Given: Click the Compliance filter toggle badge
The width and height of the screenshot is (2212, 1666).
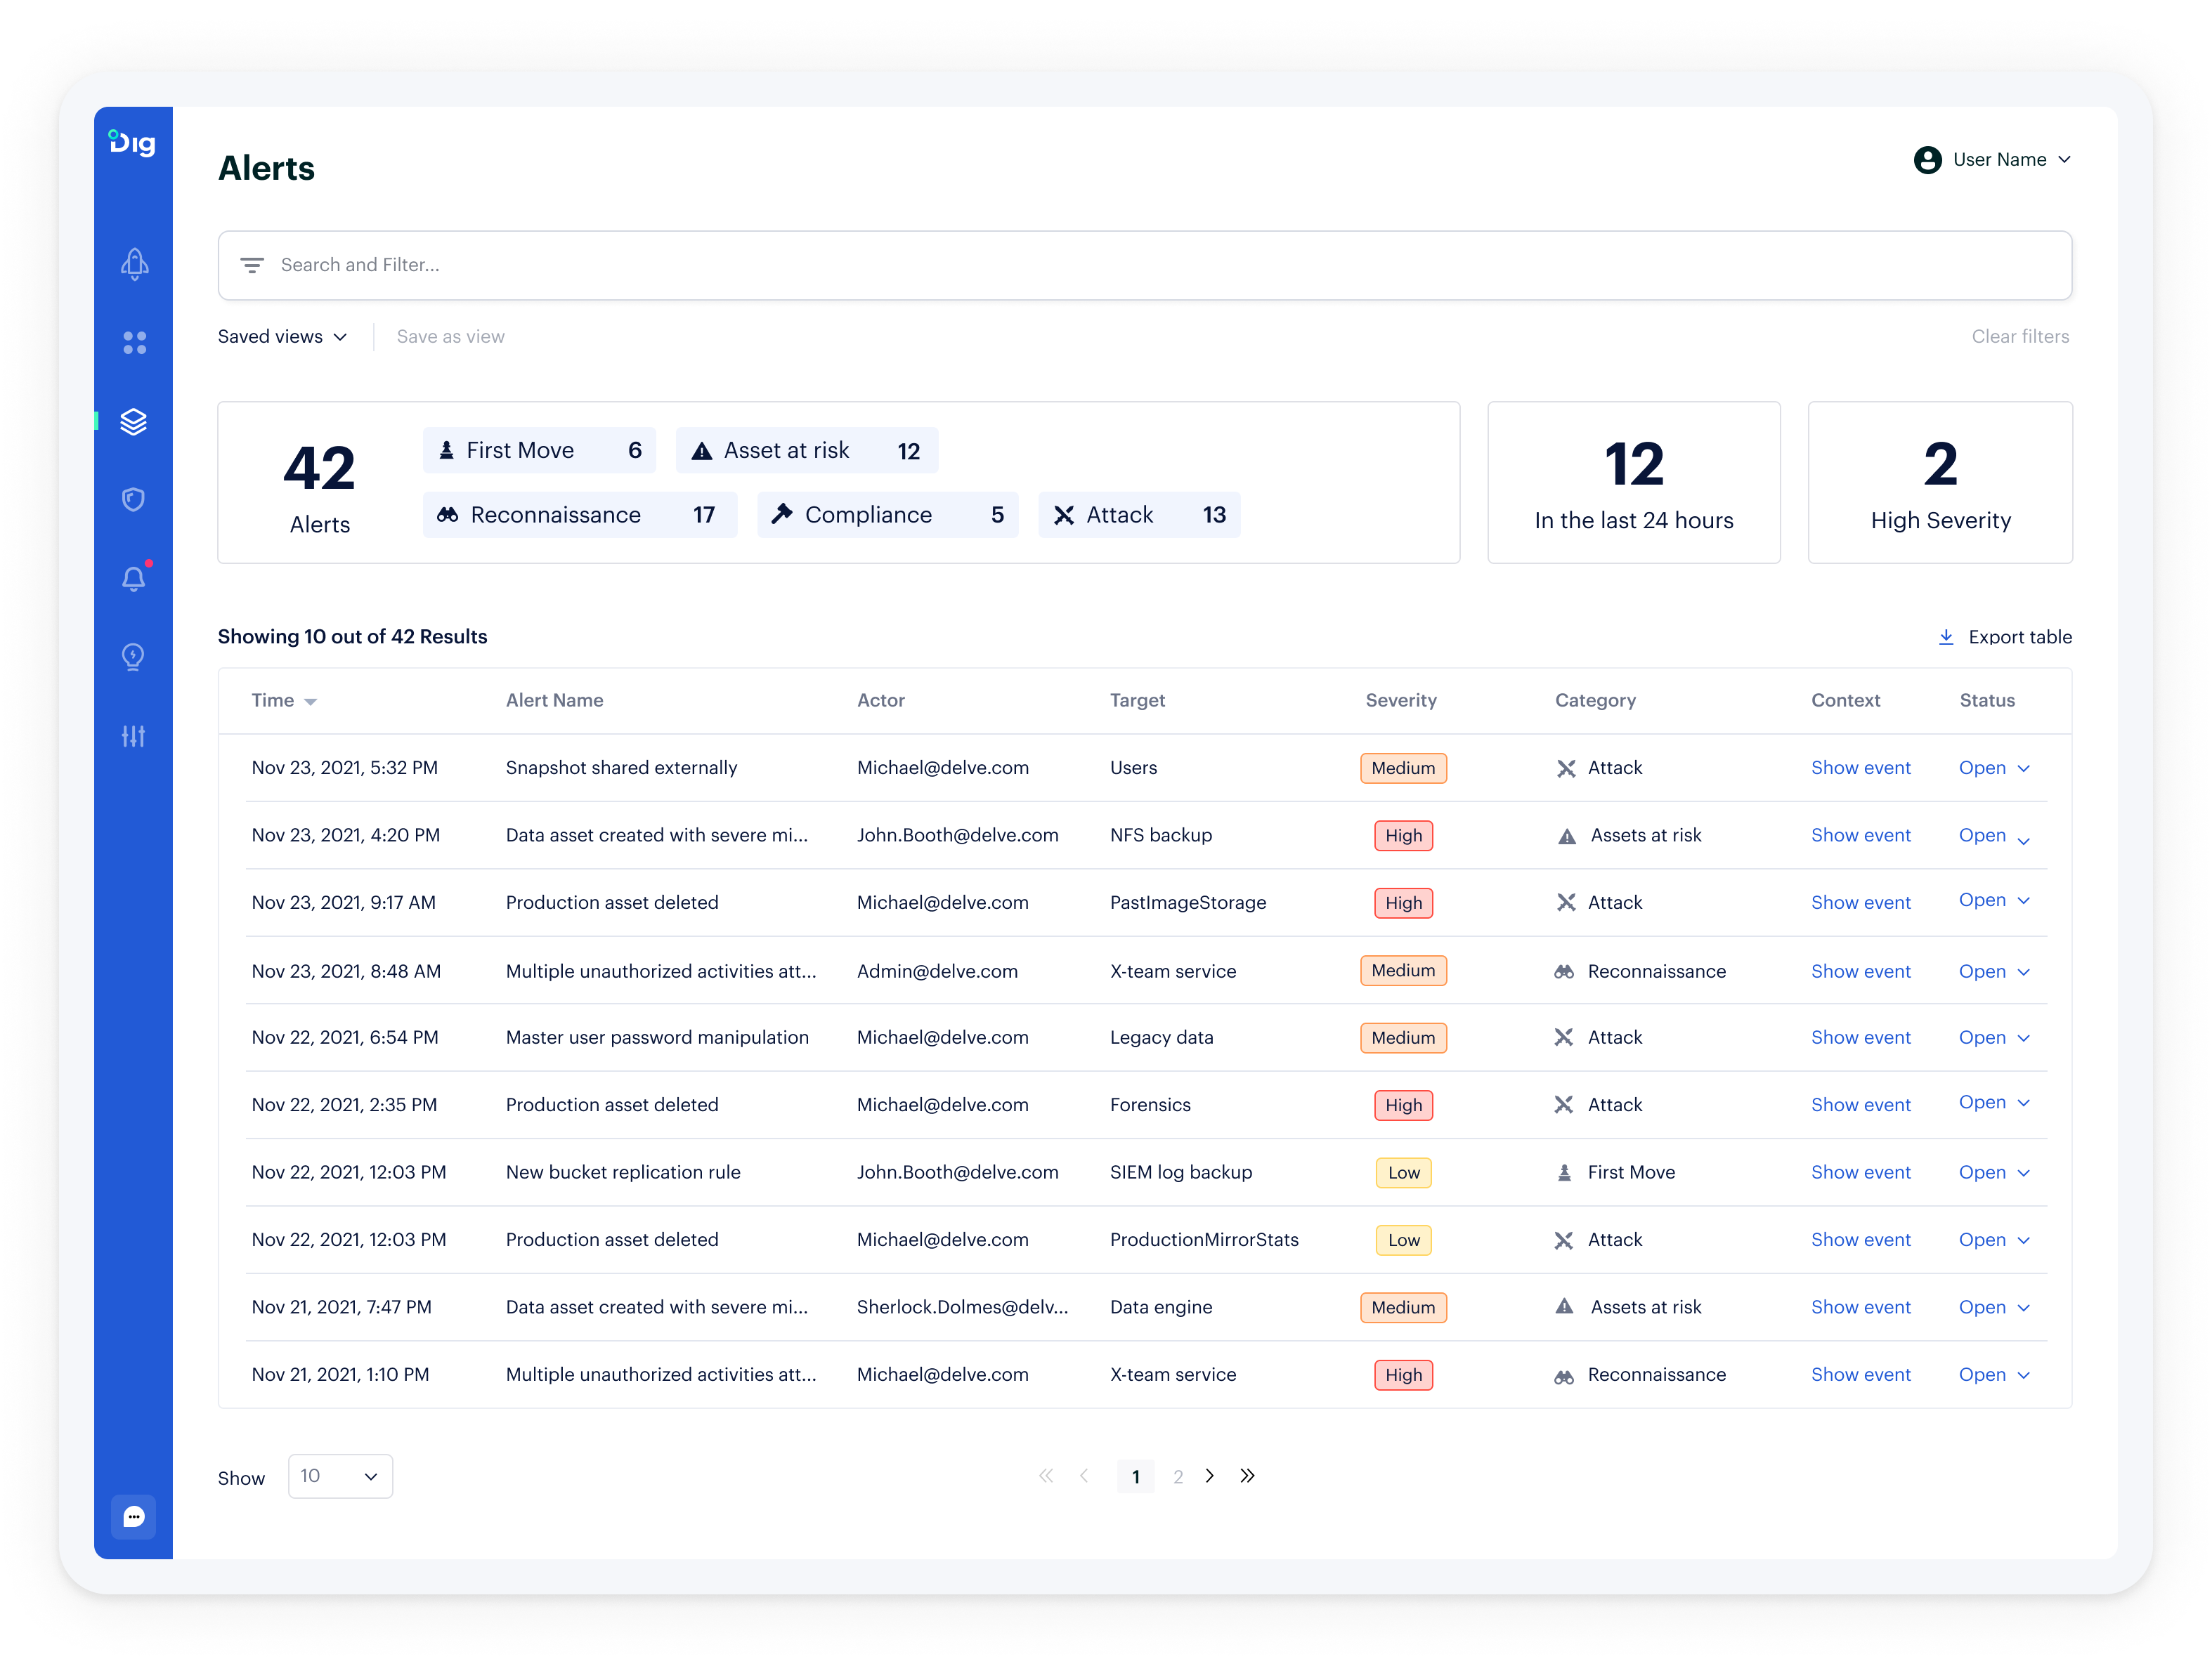Looking at the screenshot, I should (x=884, y=515).
